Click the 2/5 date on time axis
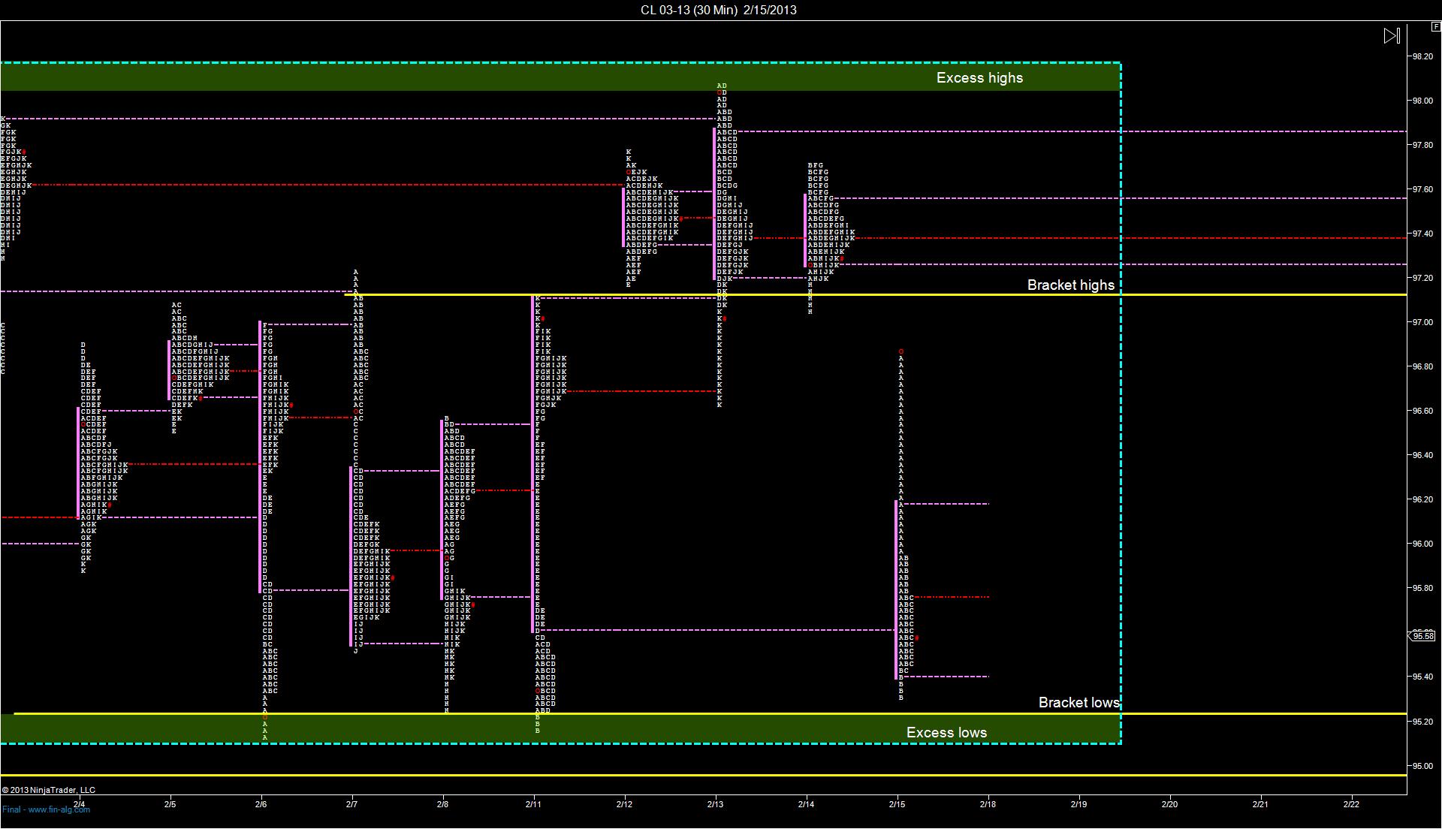Viewport: 1442px width, 829px height. tap(170, 804)
